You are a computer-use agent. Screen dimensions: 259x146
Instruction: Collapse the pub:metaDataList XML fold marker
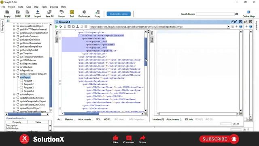pos(60,39)
